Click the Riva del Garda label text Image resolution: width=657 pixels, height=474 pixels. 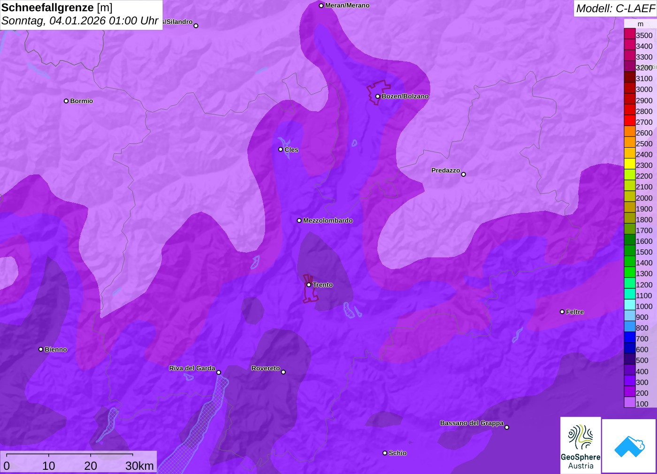192,368
